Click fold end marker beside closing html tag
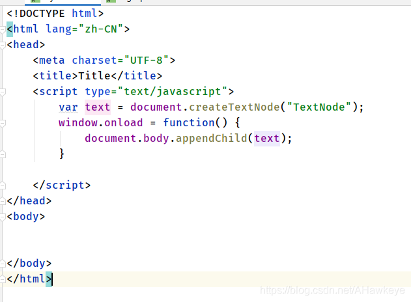411x302 pixels. click(x=3, y=279)
